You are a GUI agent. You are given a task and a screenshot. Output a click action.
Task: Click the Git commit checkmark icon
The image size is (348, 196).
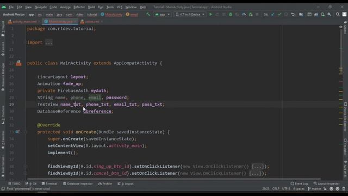(x=279, y=15)
